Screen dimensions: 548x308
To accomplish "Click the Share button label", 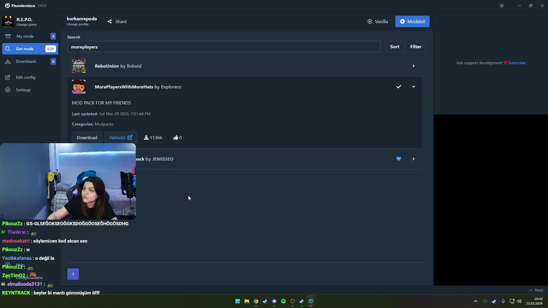I will pyautogui.click(x=121, y=21).
